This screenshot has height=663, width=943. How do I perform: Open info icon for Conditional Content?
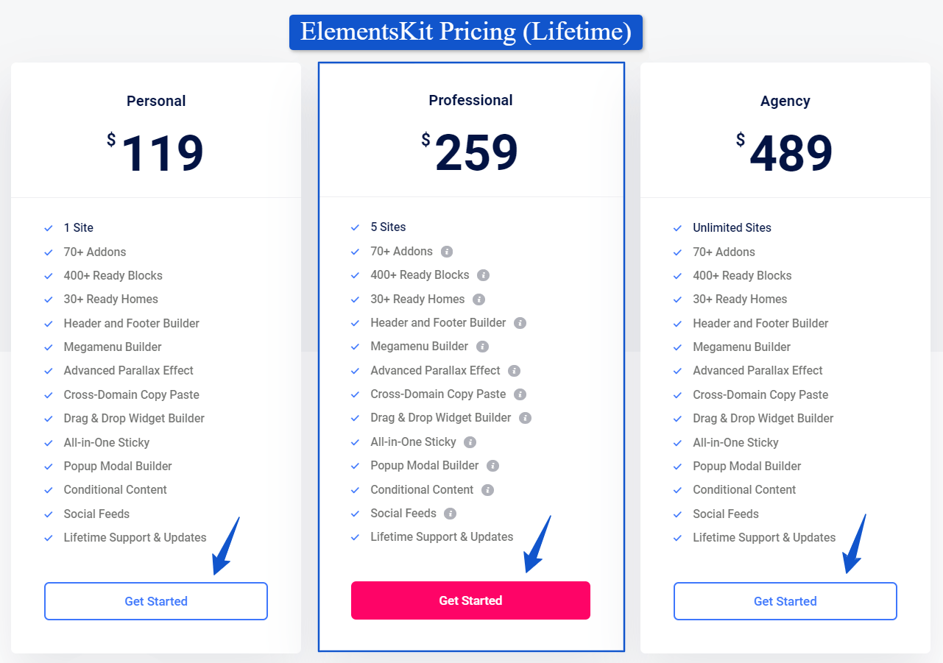coord(487,490)
